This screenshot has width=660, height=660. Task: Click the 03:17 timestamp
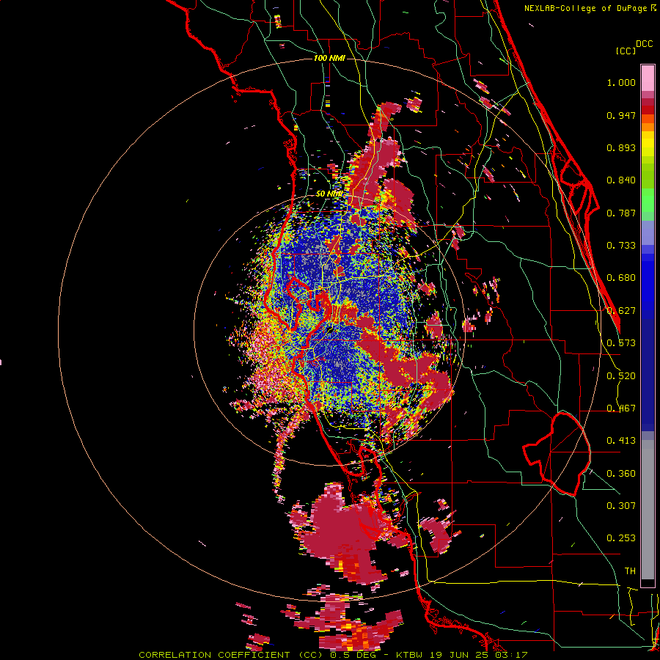512,655
